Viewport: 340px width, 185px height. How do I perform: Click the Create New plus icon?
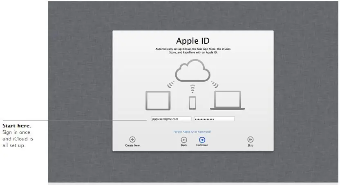(132, 139)
